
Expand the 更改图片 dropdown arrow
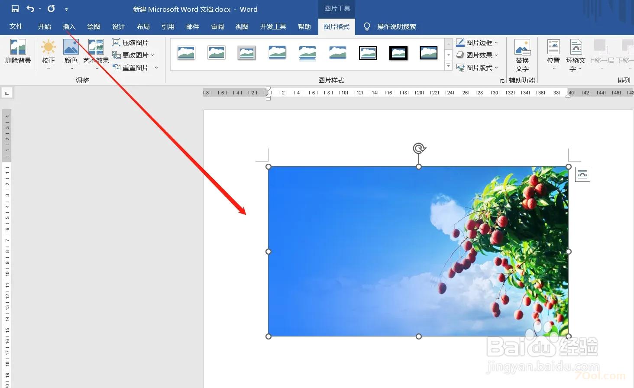[x=152, y=55]
